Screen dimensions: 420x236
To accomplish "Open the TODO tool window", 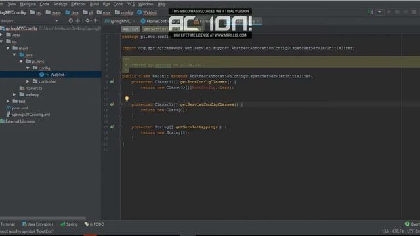I will coord(94,224).
